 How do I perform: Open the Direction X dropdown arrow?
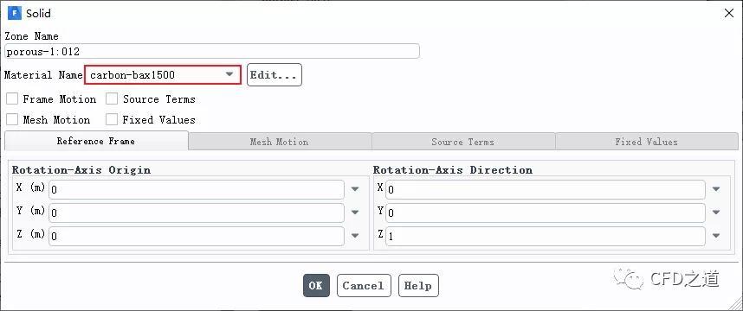[716, 189]
